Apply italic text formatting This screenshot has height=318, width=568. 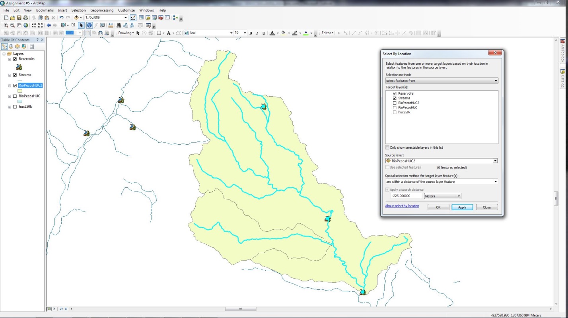tap(257, 33)
